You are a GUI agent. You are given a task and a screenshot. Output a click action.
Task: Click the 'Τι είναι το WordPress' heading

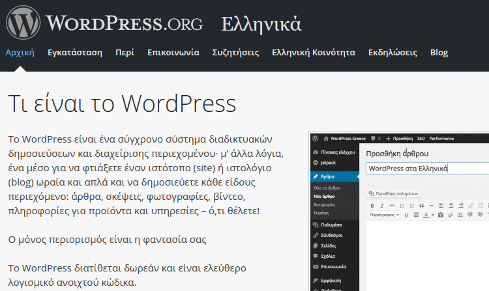(x=122, y=104)
